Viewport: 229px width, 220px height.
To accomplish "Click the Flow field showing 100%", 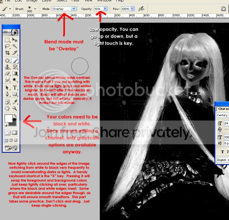I will [x=126, y=9].
